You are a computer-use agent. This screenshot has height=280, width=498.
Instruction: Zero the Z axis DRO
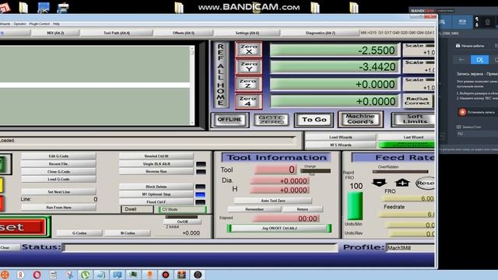pyautogui.click(x=248, y=84)
